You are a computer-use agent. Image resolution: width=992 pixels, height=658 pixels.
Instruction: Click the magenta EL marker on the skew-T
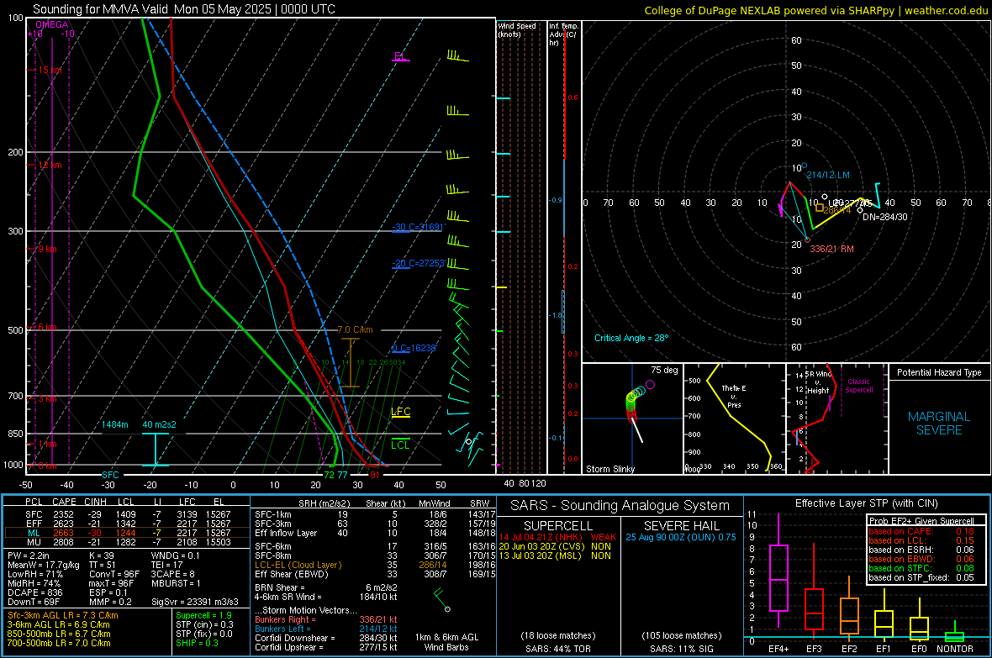(399, 56)
